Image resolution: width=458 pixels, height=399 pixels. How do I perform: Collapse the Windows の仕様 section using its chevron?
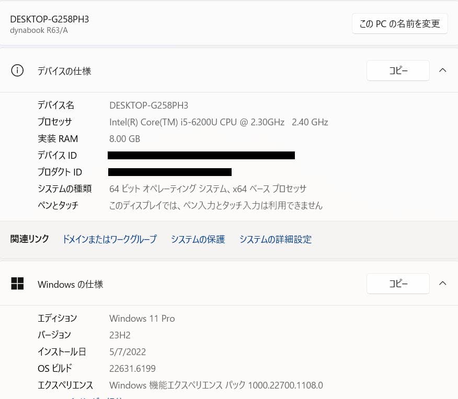coord(443,283)
